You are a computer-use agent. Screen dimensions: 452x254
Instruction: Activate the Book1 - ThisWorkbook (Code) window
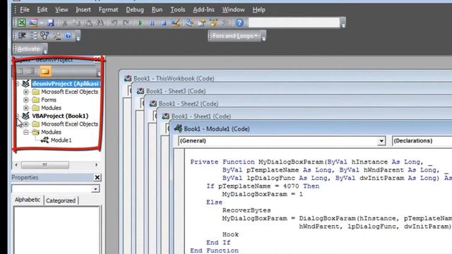pyautogui.click(x=174, y=78)
